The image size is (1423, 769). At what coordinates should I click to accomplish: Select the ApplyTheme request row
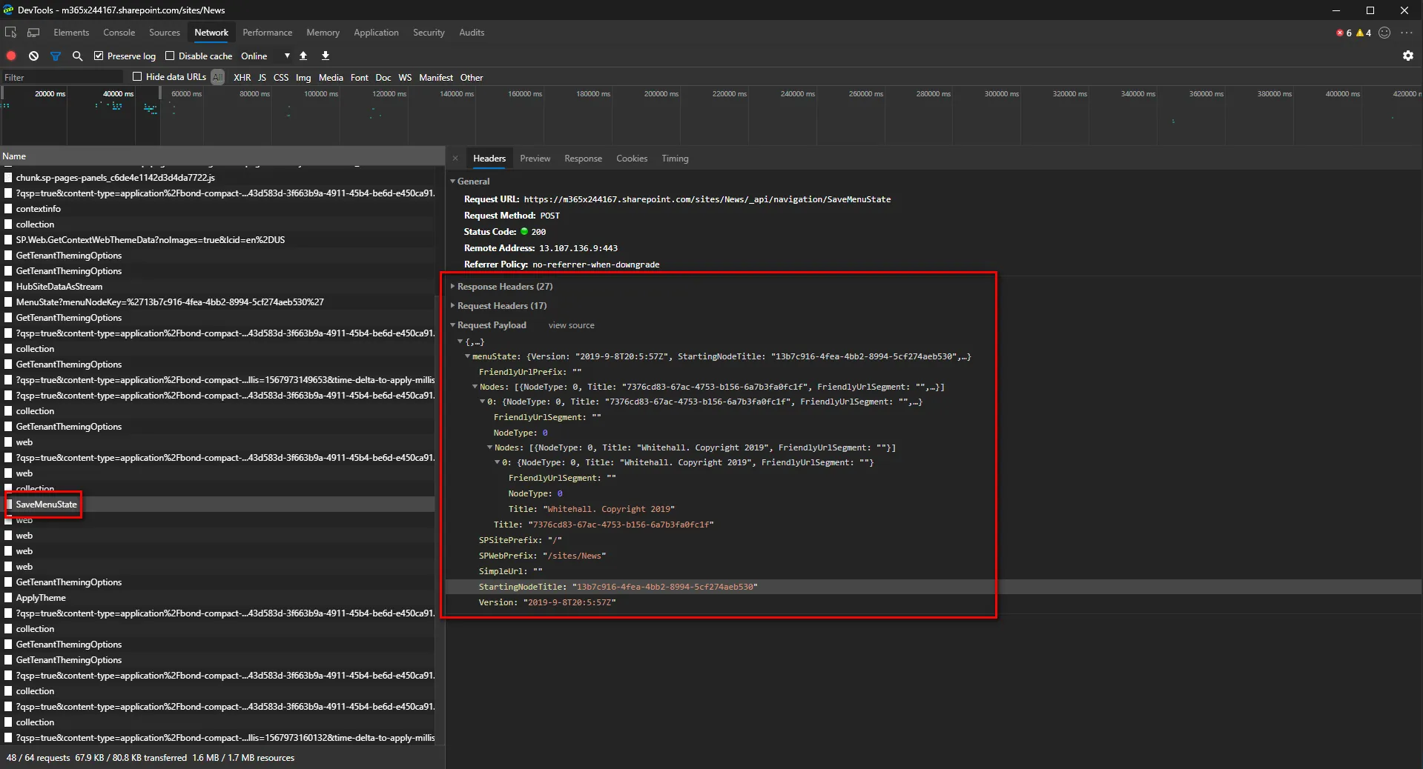click(218, 598)
